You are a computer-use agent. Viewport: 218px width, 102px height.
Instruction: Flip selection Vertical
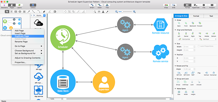(x=206, y=73)
